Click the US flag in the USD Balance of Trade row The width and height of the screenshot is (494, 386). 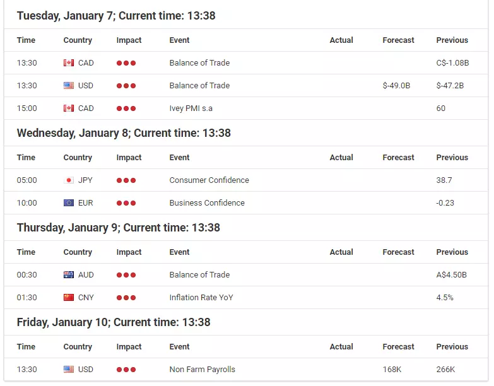tap(69, 86)
